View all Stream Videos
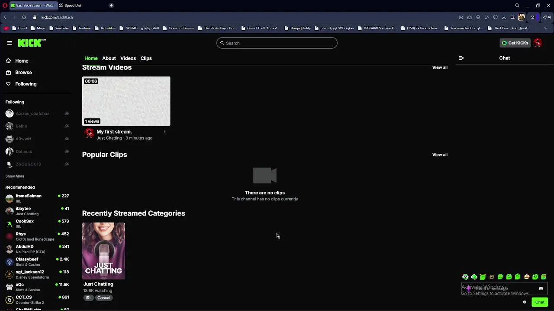This screenshot has width=554, height=311. tap(440, 67)
